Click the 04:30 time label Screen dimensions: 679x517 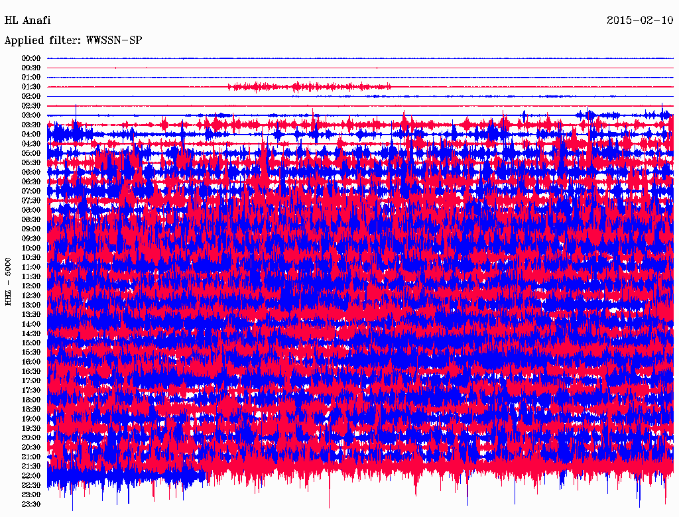pos(31,144)
